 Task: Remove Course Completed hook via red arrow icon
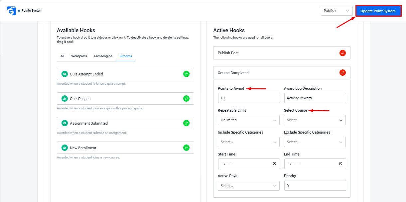(x=342, y=73)
